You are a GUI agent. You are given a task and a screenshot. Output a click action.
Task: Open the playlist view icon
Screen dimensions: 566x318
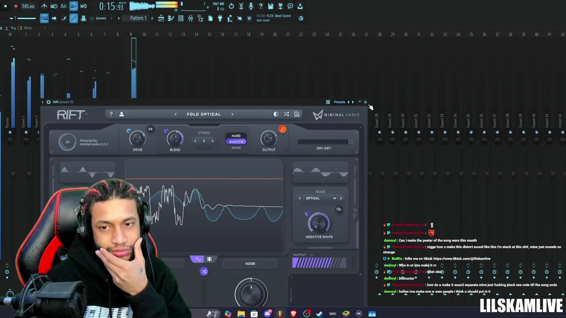coord(161,18)
